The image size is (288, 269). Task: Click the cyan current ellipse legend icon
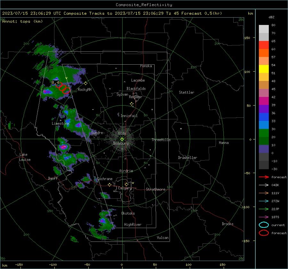click(264, 225)
